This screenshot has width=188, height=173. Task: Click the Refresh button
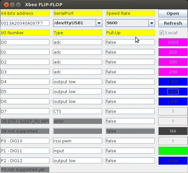click(173, 23)
